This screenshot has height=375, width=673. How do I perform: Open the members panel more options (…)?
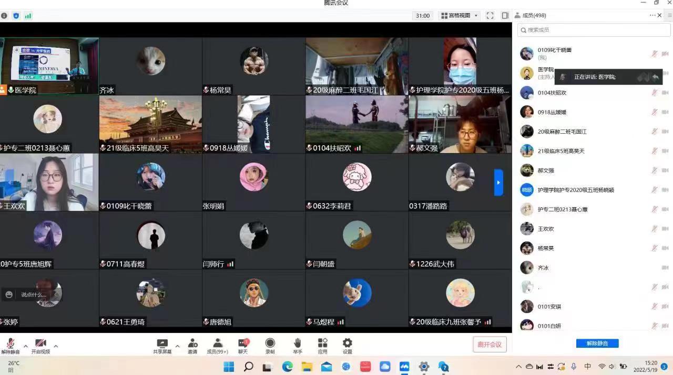click(x=652, y=16)
